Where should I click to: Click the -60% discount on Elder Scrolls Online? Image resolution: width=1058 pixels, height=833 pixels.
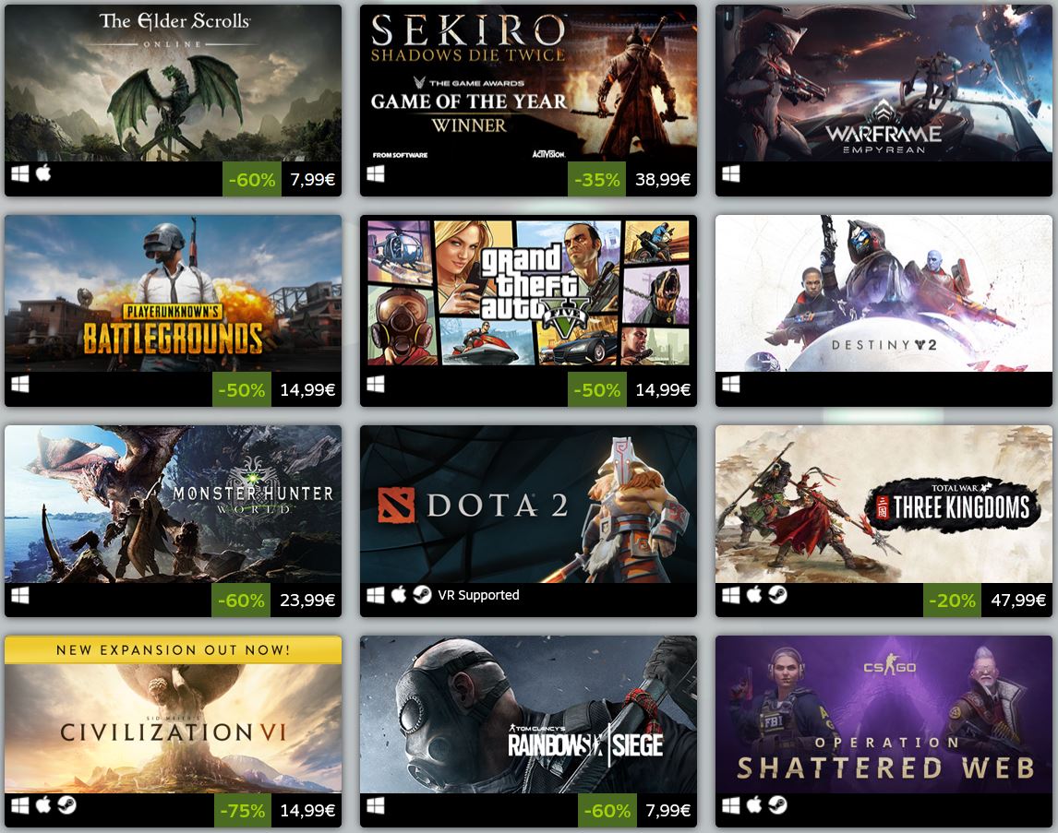[252, 179]
